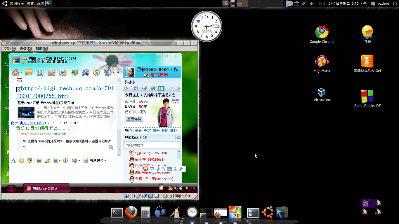399x224 pixels.
Task: Click the news article thumbnail image in chat
Action: click(x=26, y=113)
